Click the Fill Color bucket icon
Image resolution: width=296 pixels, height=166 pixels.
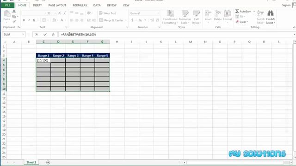pyautogui.click(x=54, y=20)
